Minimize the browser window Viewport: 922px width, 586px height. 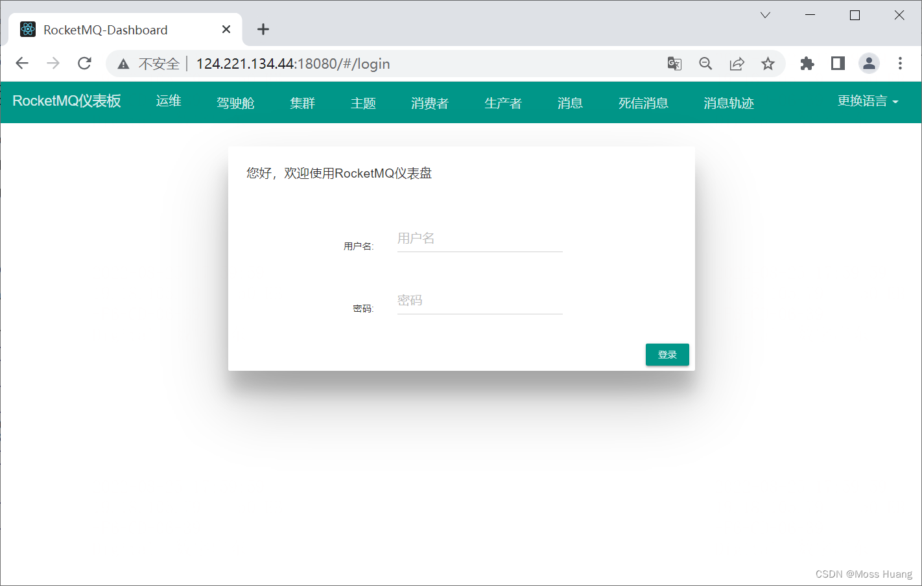(x=810, y=15)
